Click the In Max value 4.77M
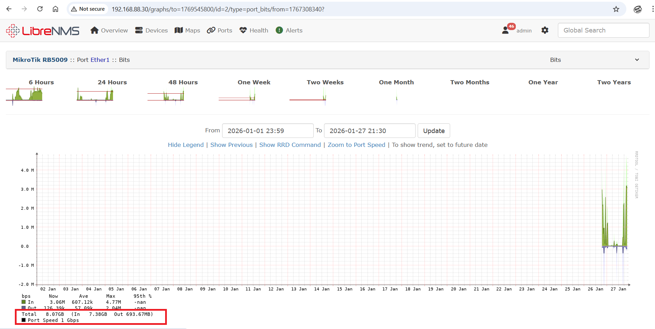 [113, 302]
